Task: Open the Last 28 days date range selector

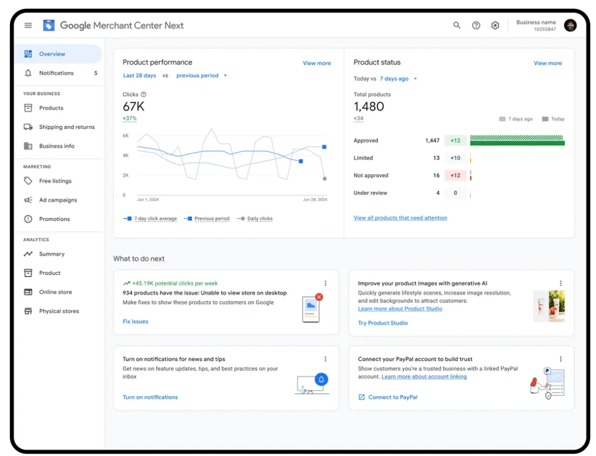Action: [x=139, y=76]
